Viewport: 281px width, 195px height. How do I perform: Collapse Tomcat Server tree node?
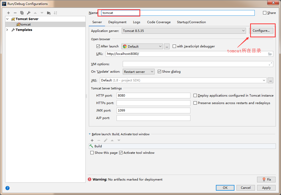(7, 19)
